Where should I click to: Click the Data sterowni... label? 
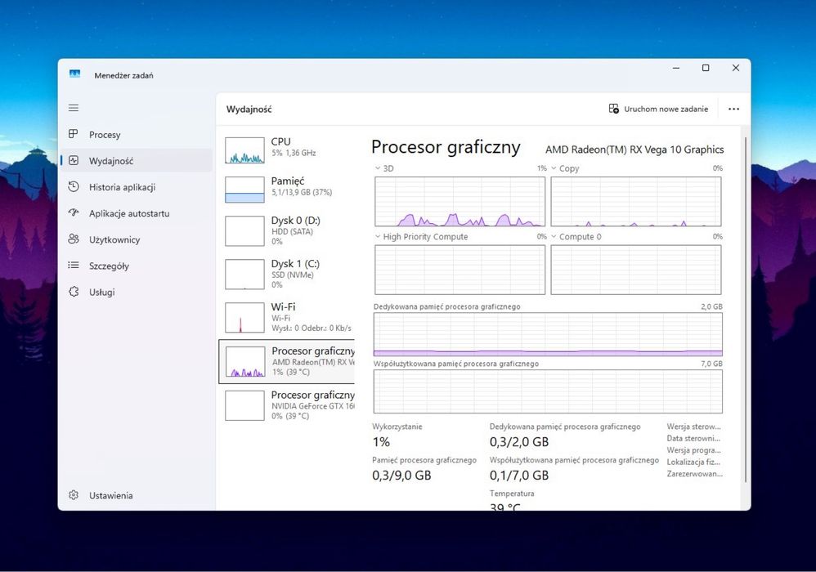click(x=693, y=438)
